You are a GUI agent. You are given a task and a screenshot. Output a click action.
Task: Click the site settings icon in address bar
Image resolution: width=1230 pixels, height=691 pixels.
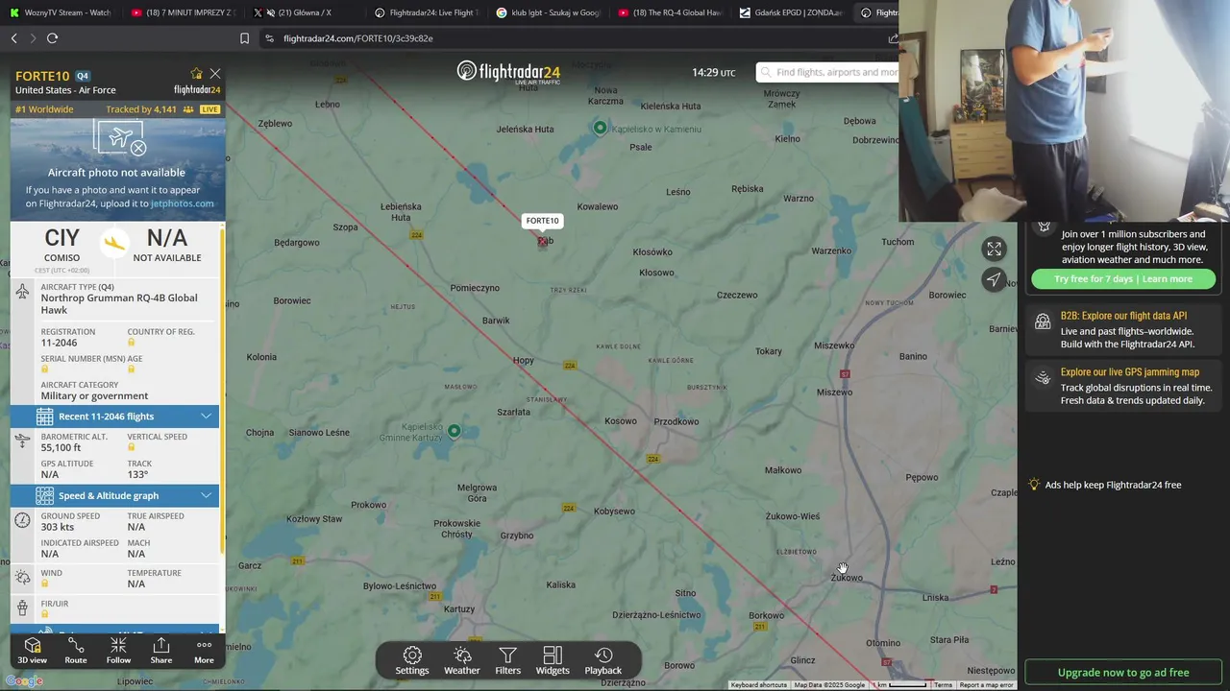[269, 38]
